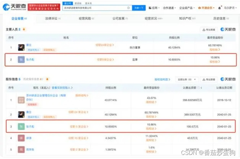Click 任职5家企业 link in 主要人员 table
Viewport: 240px width, 159px height.
[x=106, y=60]
